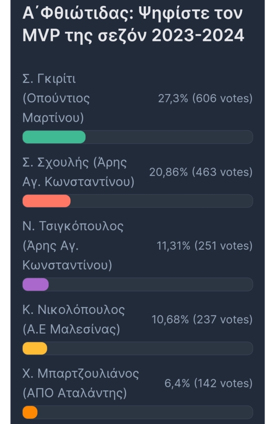Open the 27,3% (606 votes) result
The height and width of the screenshot is (424, 275).
pyautogui.click(x=205, y=98)
